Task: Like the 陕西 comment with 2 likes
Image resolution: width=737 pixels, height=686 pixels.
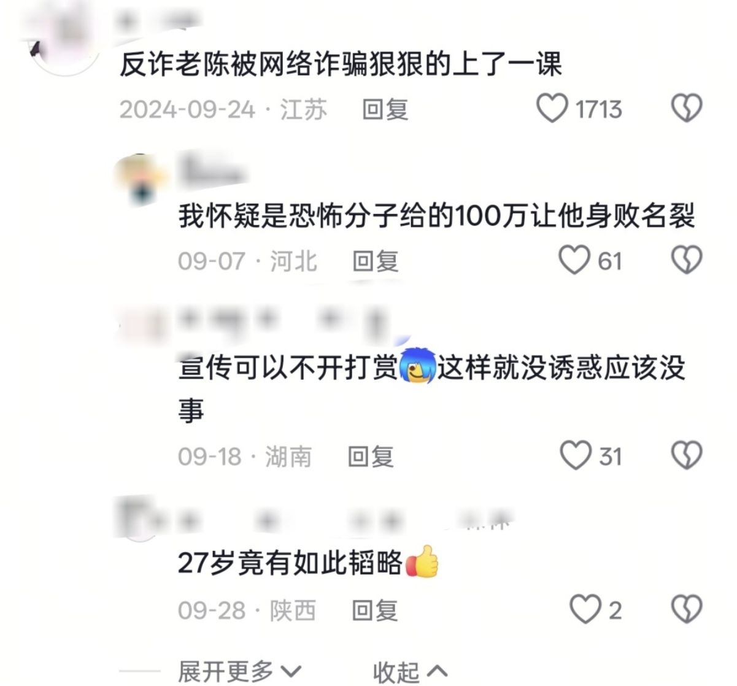Action: pyautogui.click(x=585, y=609)
